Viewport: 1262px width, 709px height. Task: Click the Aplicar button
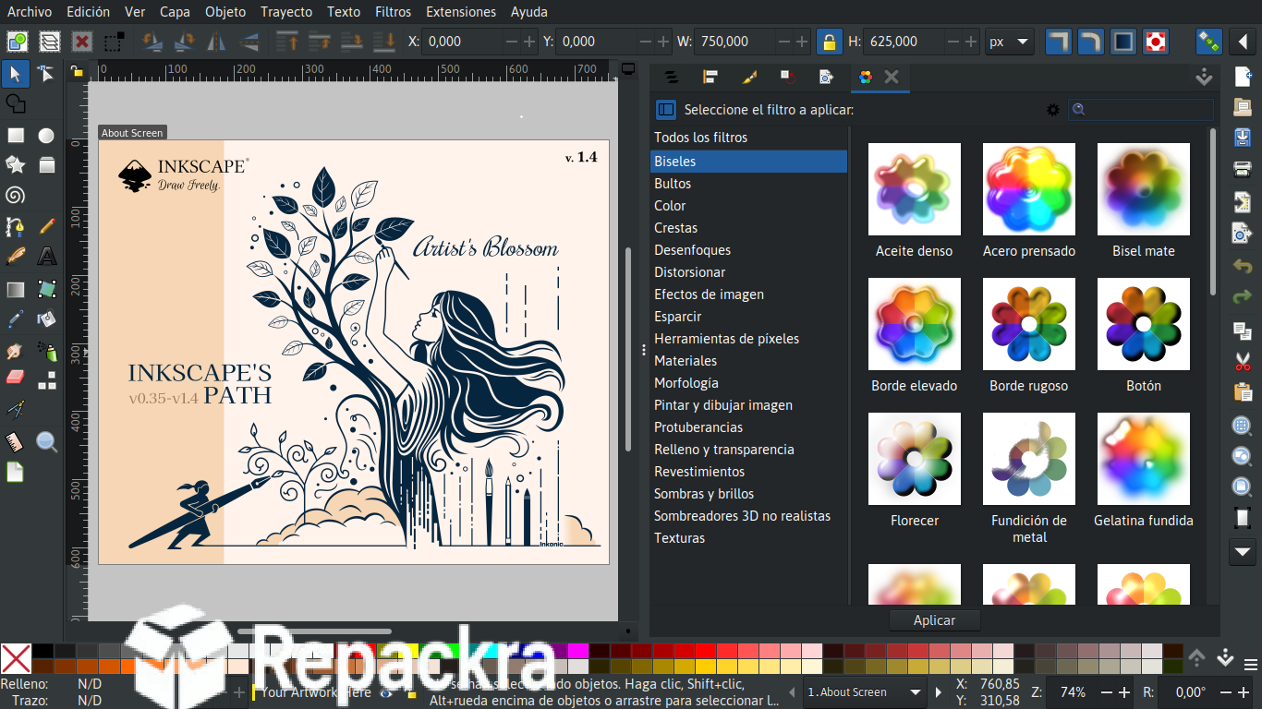click(935, 620)
